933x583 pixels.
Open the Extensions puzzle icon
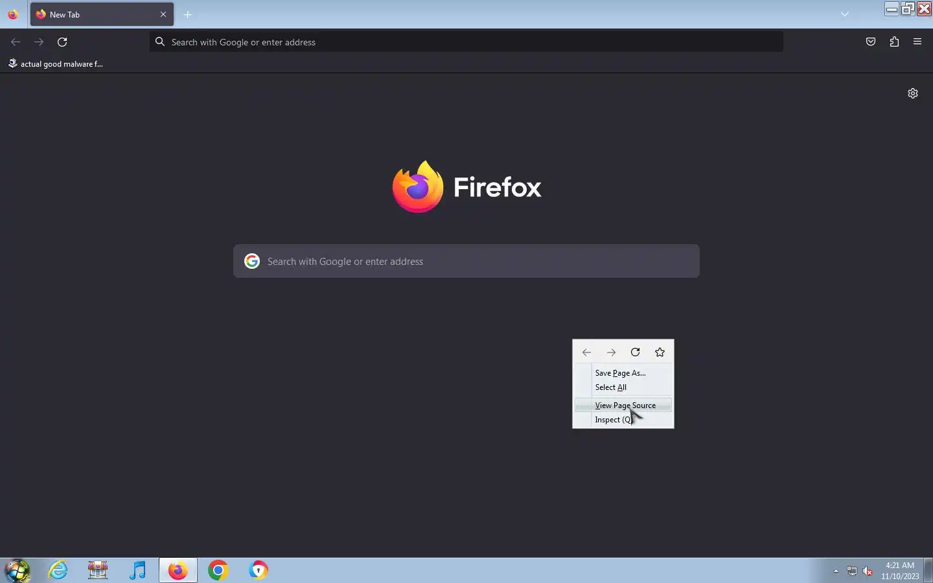[894, 42]
